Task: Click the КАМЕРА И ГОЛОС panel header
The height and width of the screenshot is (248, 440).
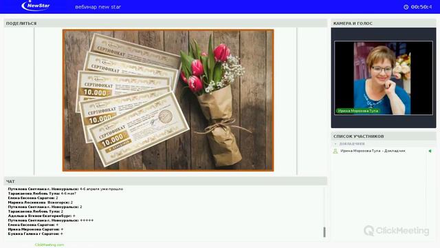Action: pos(384,23)
